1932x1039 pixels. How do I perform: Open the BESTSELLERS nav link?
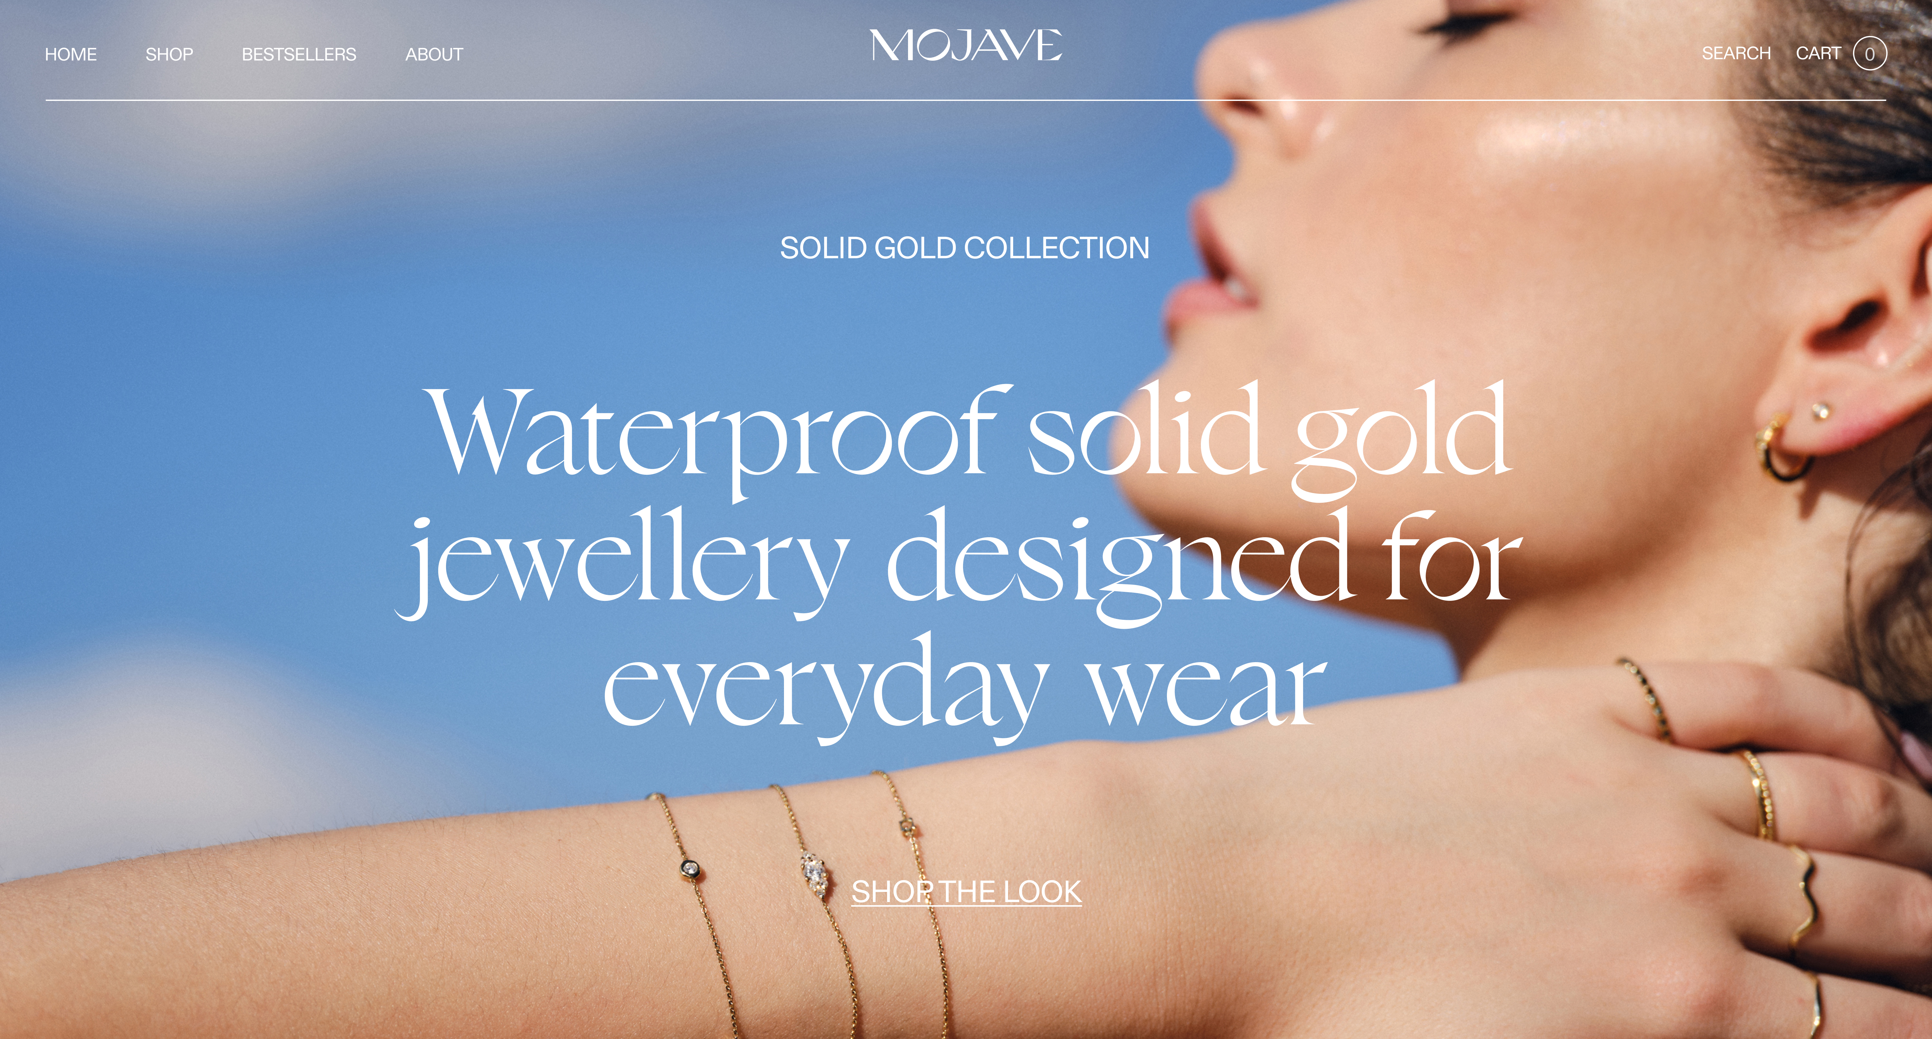tap(299, 54)
